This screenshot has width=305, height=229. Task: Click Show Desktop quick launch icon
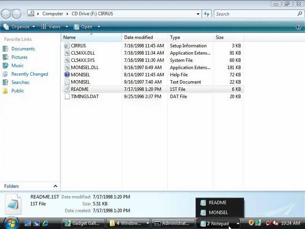pyautogui.click(x=27, y=223)
